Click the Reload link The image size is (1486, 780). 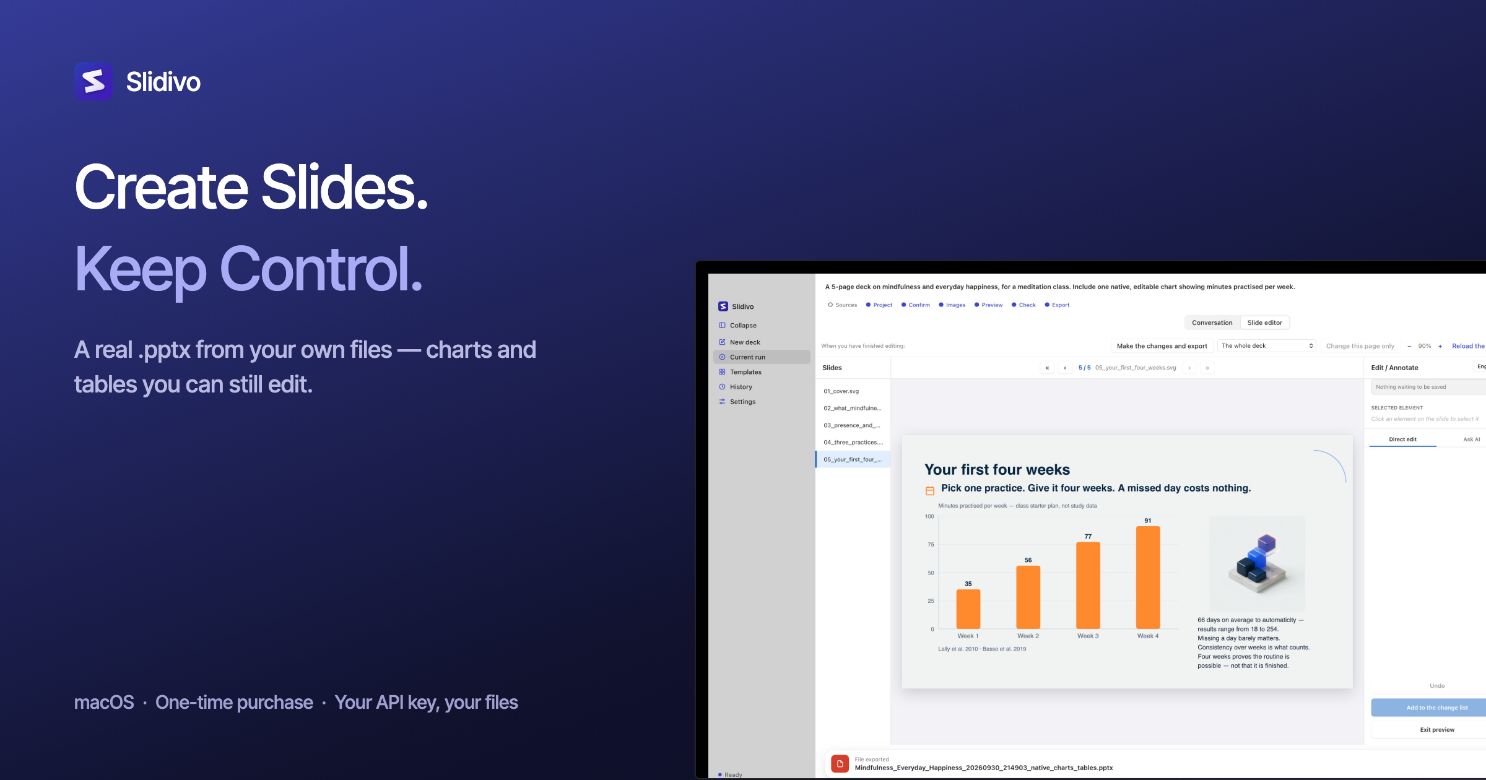click(1468, 346)
